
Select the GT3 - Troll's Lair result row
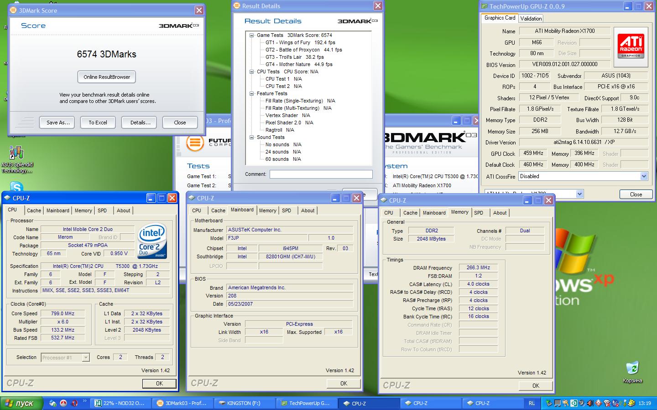tap(294, 57)
